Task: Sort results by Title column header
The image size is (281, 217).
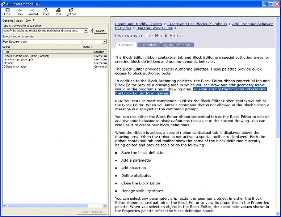Action: [x=48, y=52]
